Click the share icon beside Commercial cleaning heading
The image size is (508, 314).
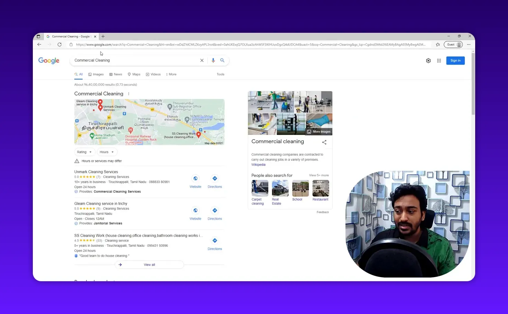pos(324,142)
